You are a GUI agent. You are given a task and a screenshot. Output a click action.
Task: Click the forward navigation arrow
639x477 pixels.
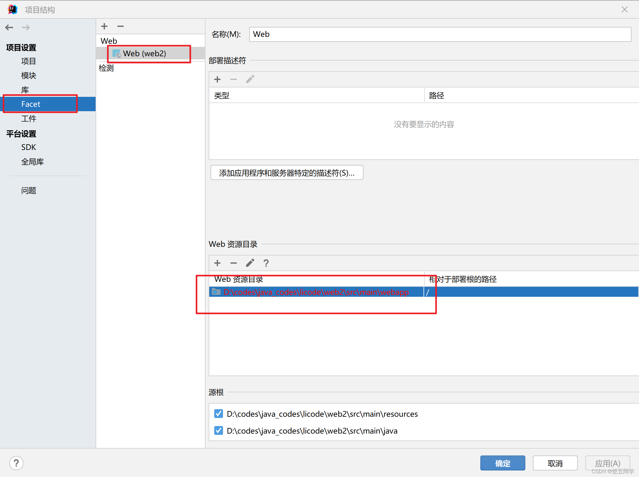point(26,27)
